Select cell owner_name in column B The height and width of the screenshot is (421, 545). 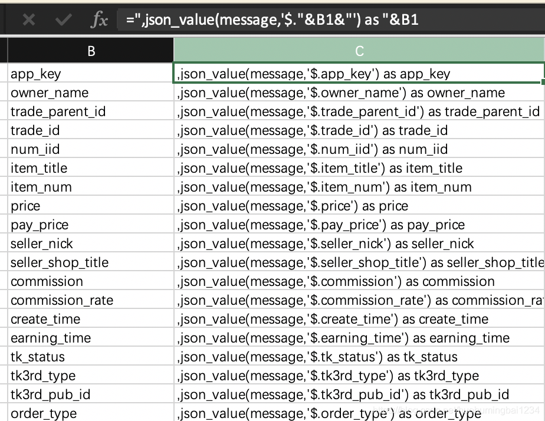point(91,92)
